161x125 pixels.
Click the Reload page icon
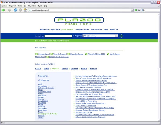point(16,10)
